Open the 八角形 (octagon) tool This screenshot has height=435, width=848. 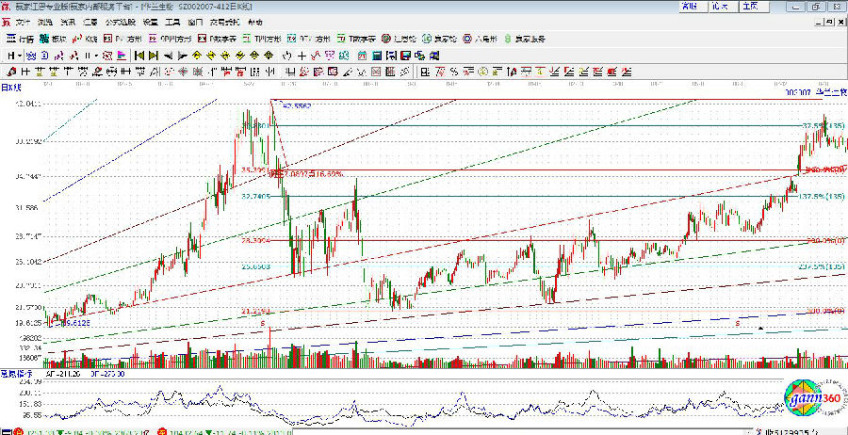(481, 40)
